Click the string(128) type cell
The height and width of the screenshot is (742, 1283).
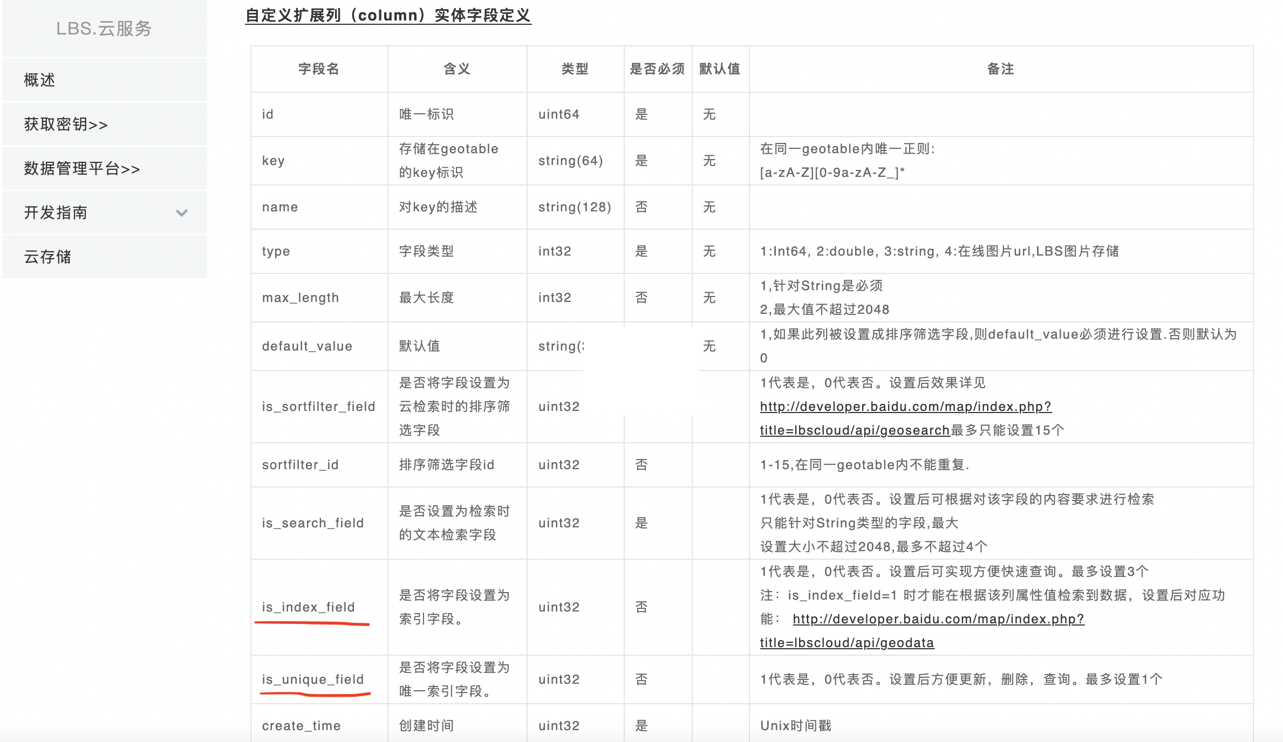coord(575,207)
